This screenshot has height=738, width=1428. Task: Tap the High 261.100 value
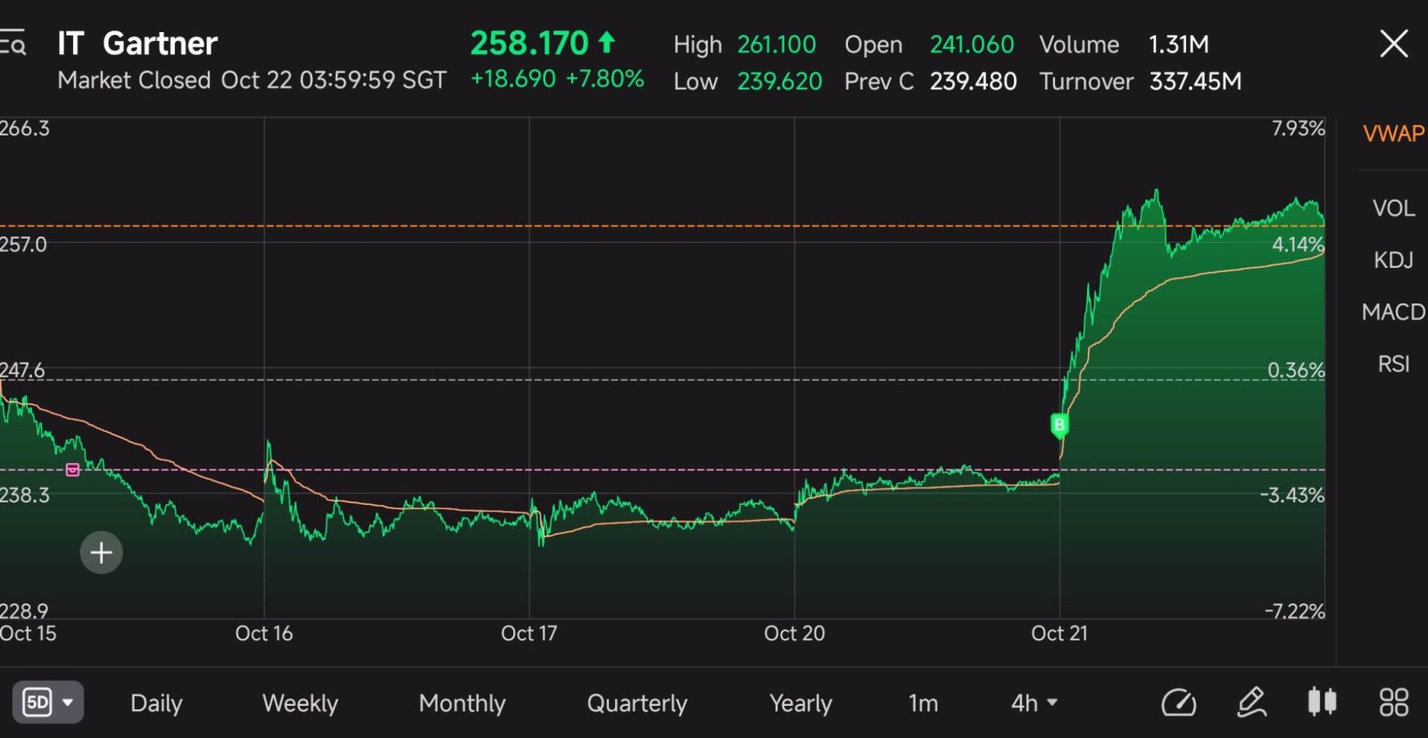pyautogui.click(x=776, y=45)
